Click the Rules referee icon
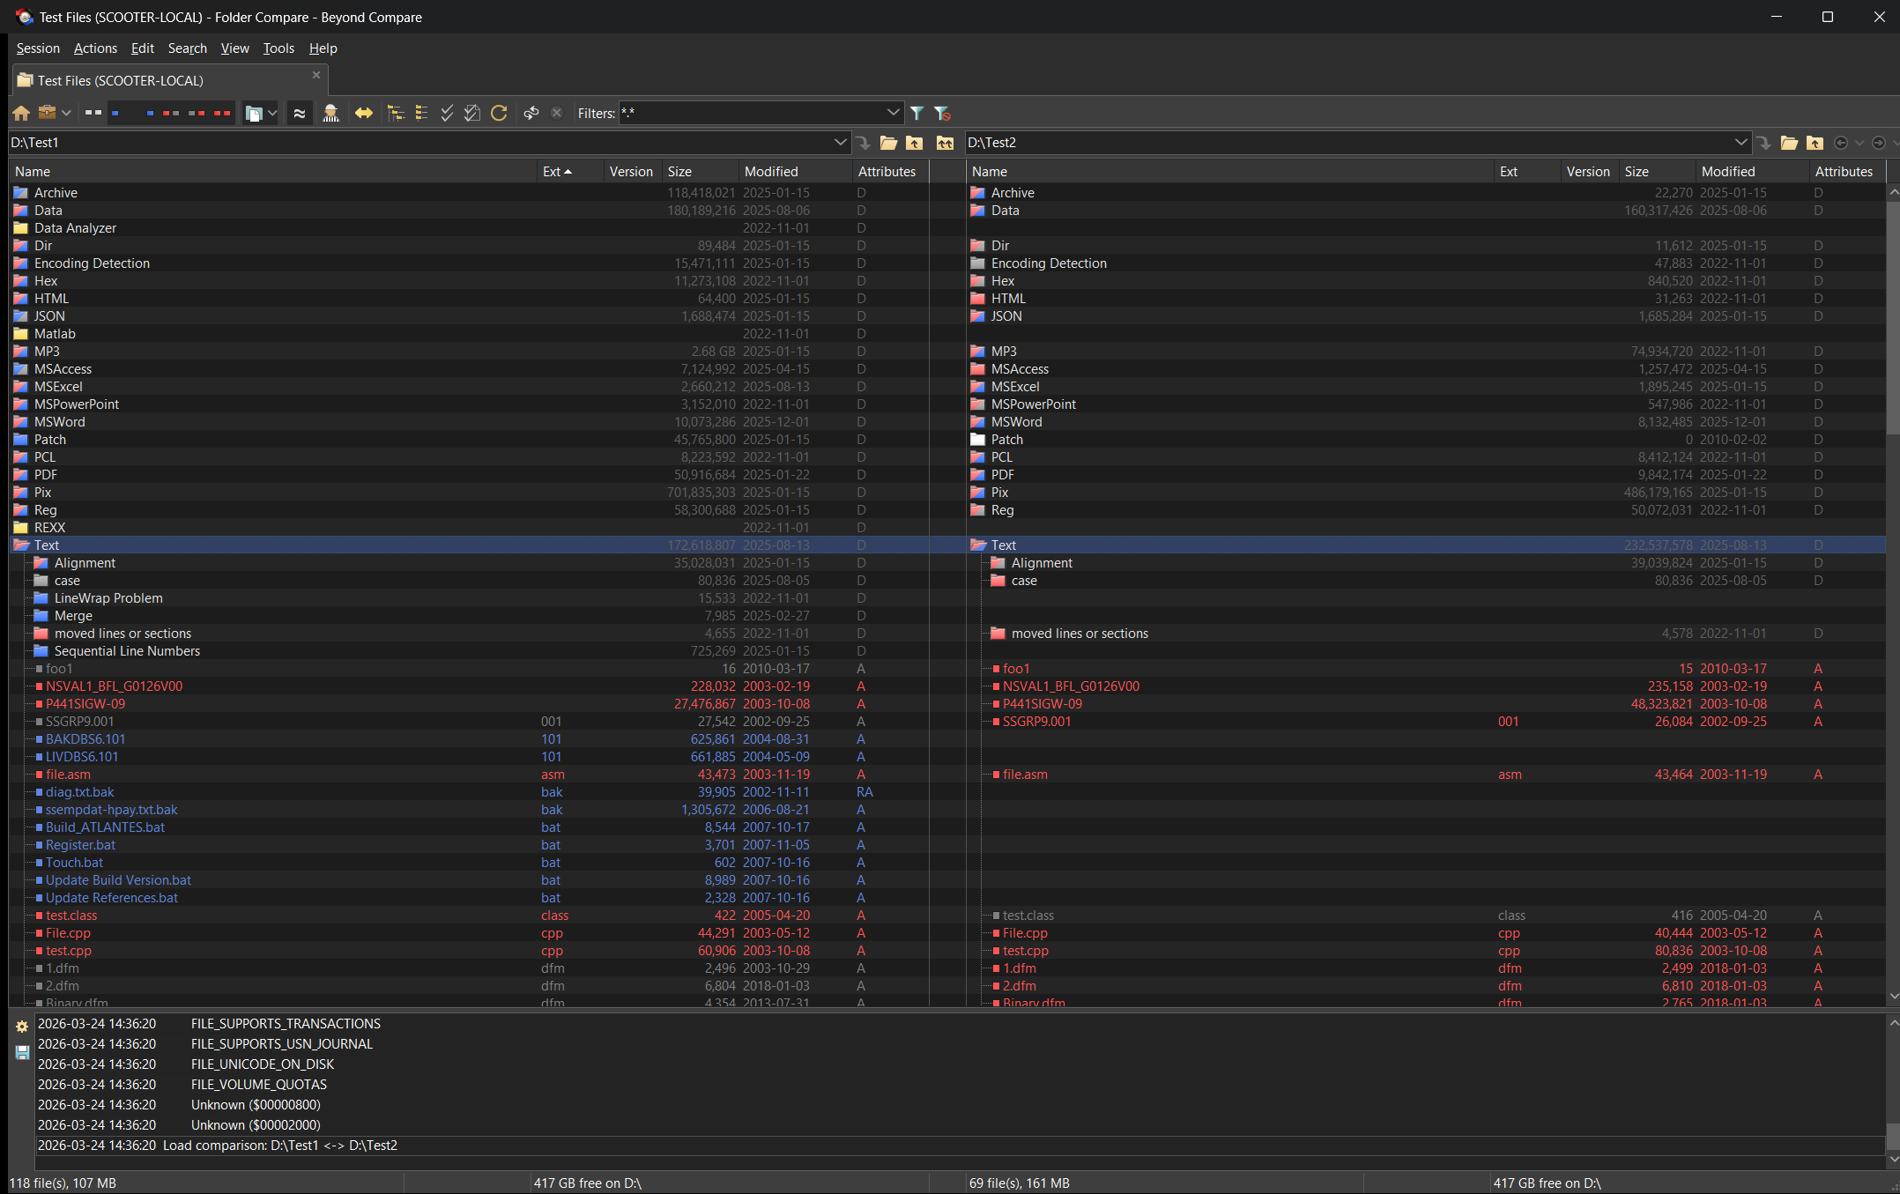The width and height of the screenshot is (1900, 1194). pyautogui.click(x=330, y=113)
